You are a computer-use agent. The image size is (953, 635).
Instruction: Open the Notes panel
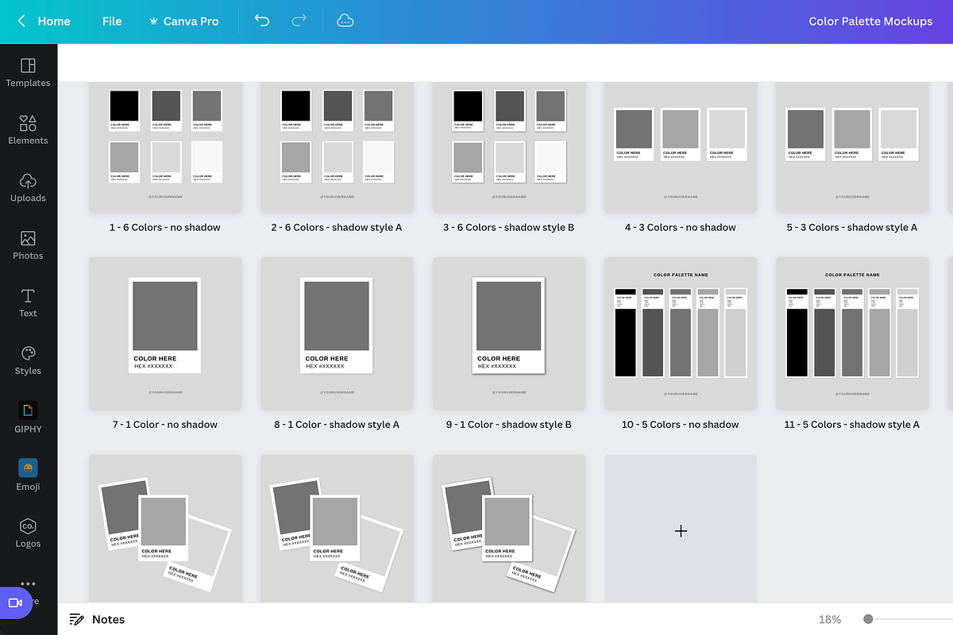pos(97,619)
